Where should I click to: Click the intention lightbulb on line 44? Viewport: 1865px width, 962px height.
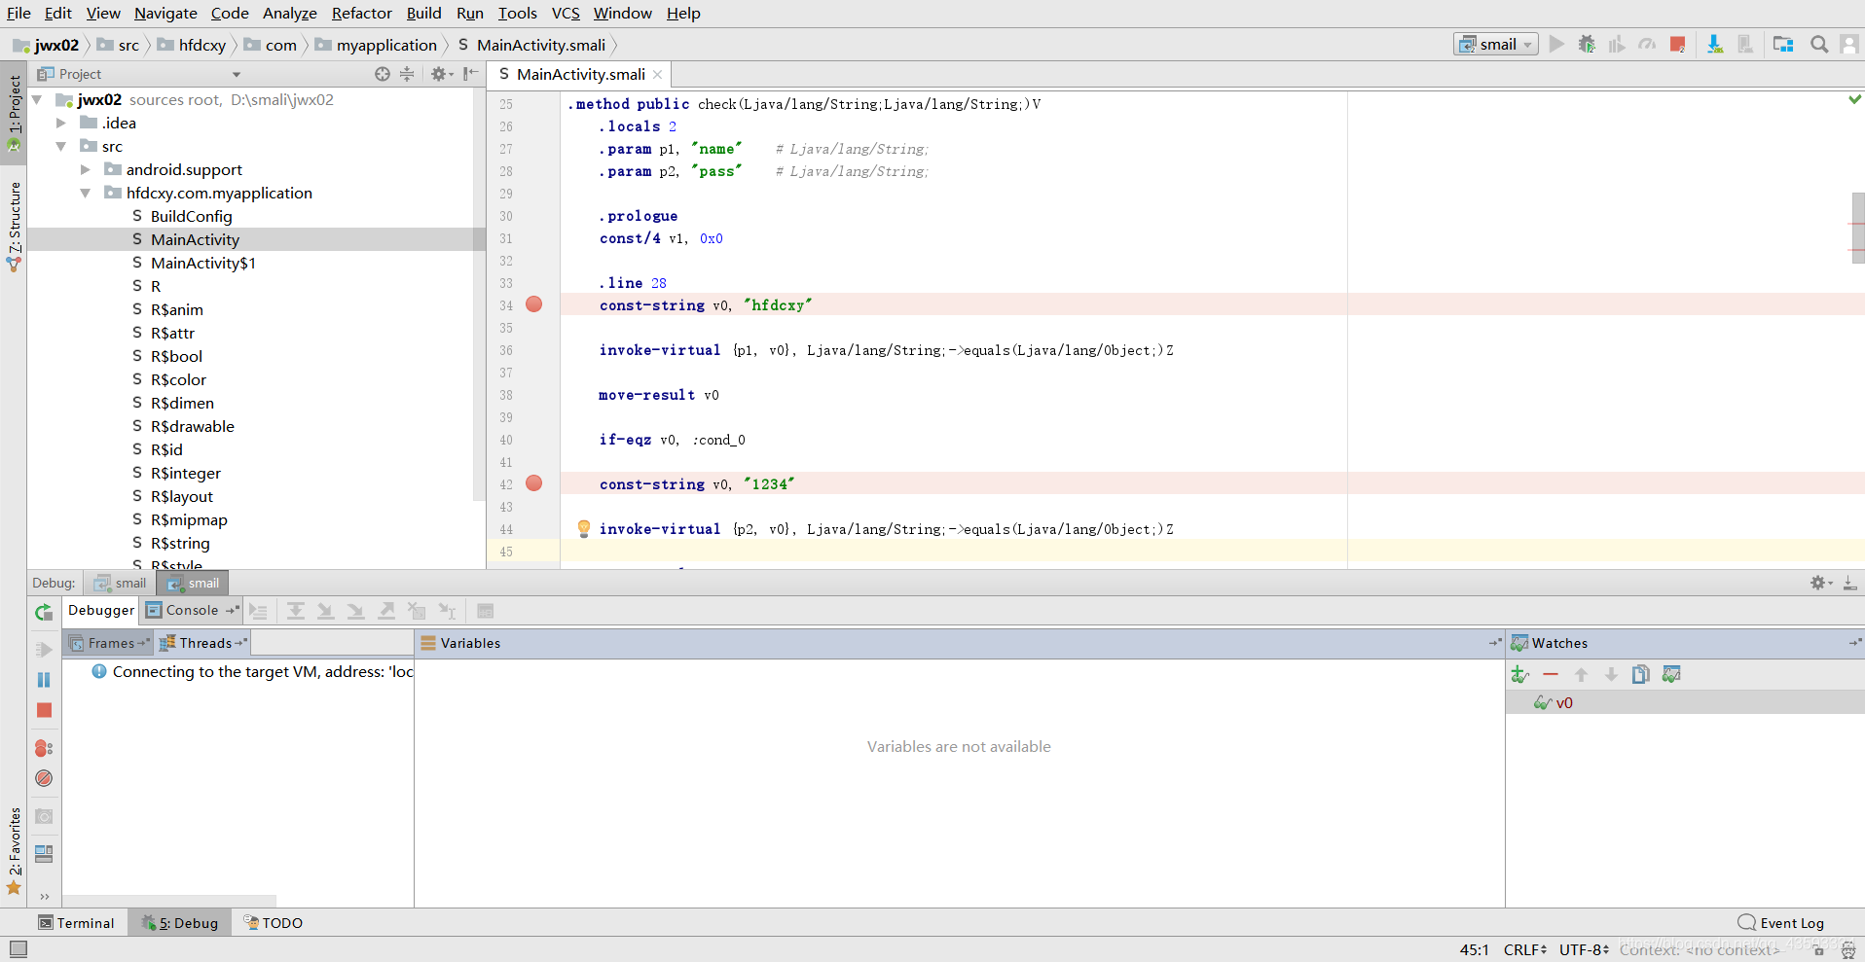coord(584,528)
